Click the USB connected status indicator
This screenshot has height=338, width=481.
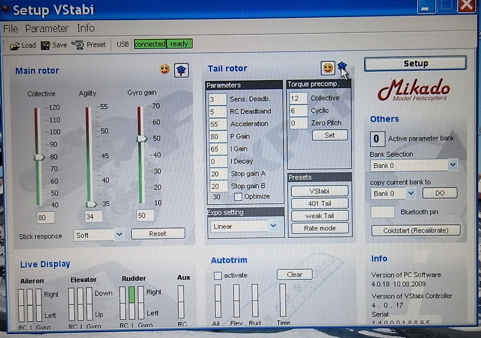pos(150,44)
